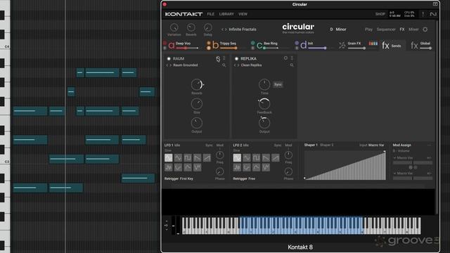
Task: Open the Kontakt SHOP link
Action: point(380,14)
